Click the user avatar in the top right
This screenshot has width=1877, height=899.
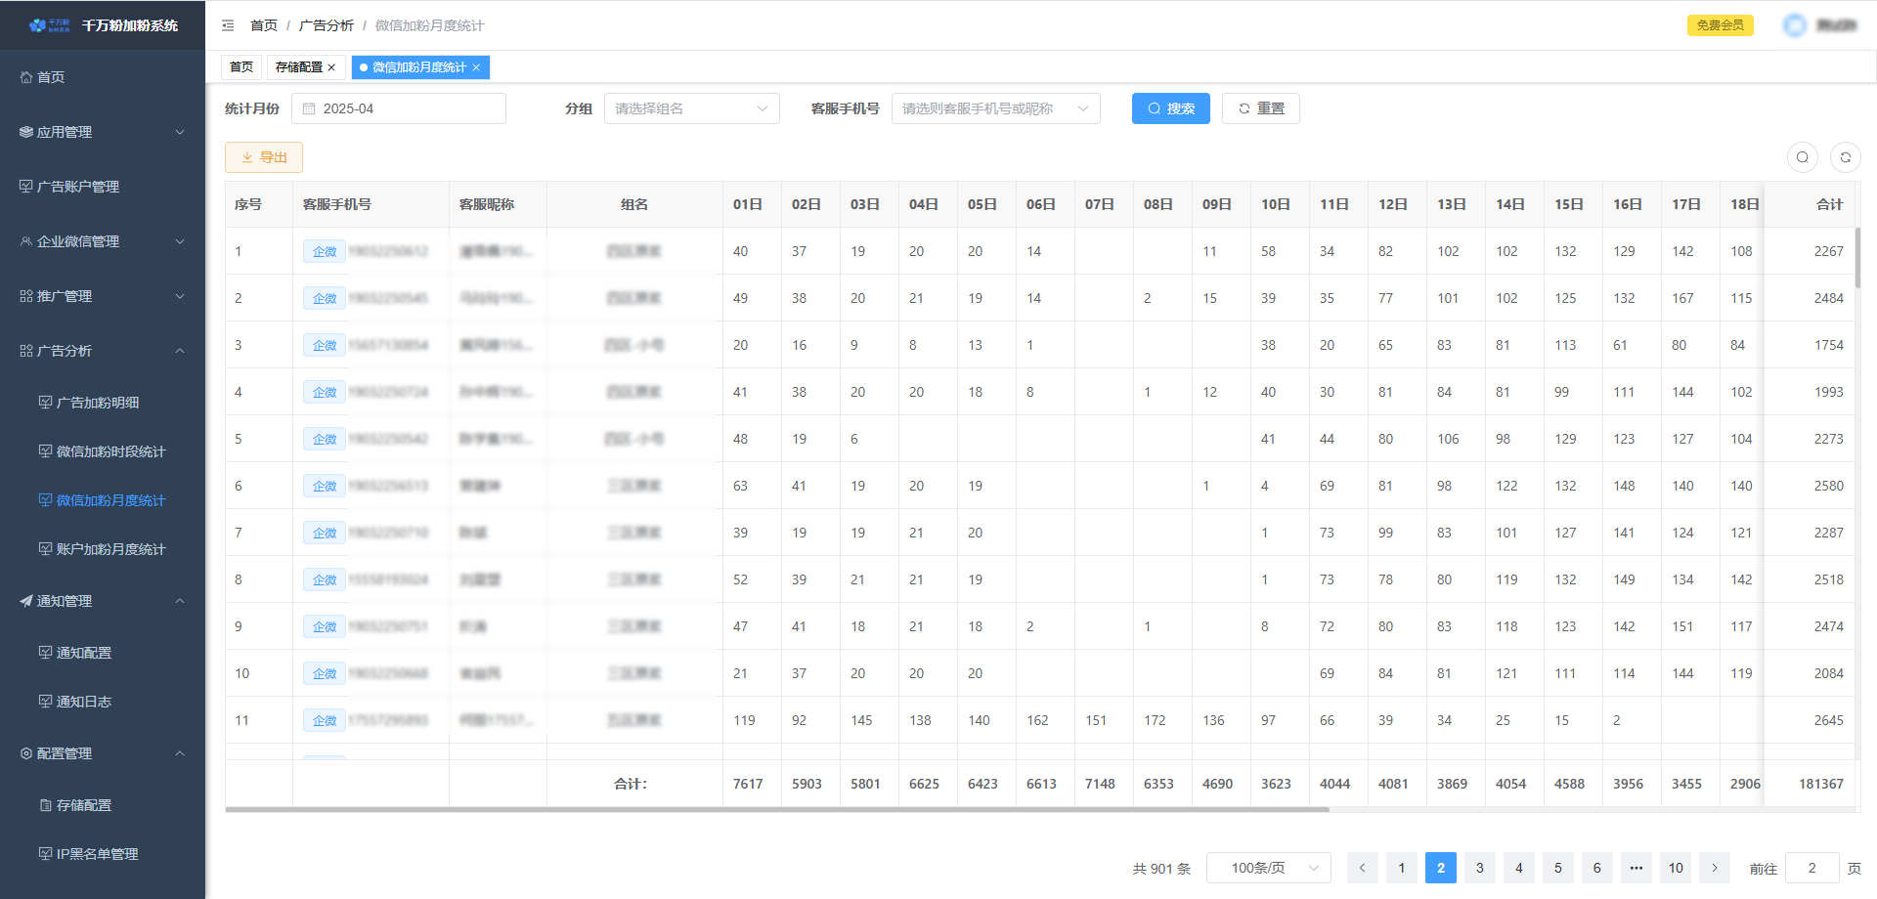point(1795,25)
